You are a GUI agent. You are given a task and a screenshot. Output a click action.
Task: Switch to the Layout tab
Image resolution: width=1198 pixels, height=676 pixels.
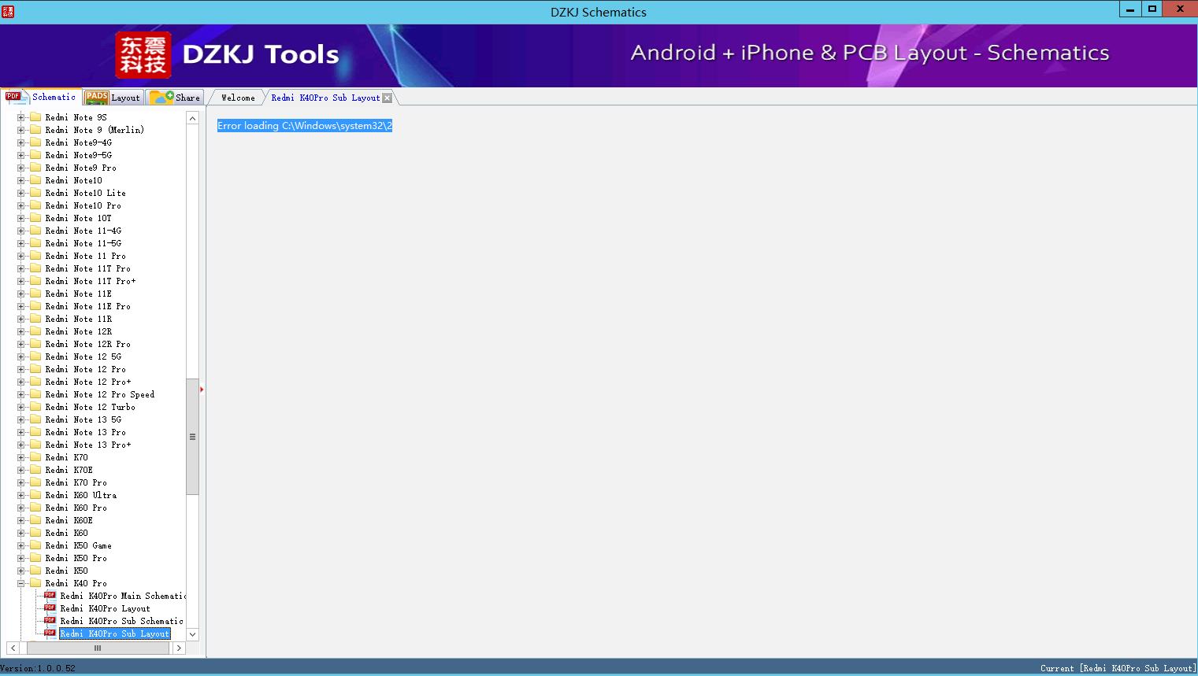pos(113,98)
